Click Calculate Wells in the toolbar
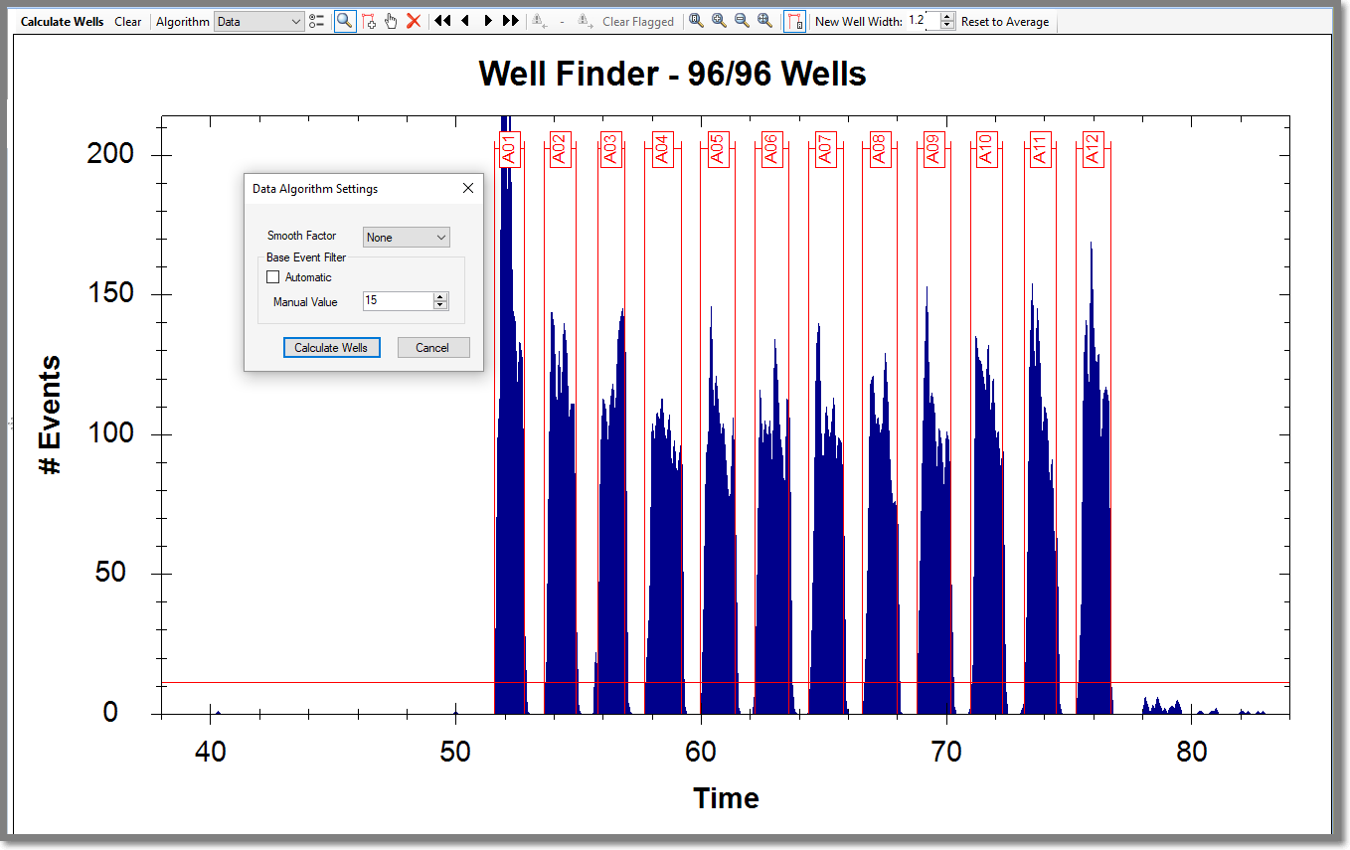The width and height of the screenshot is (1350, 850). (62, 21)
